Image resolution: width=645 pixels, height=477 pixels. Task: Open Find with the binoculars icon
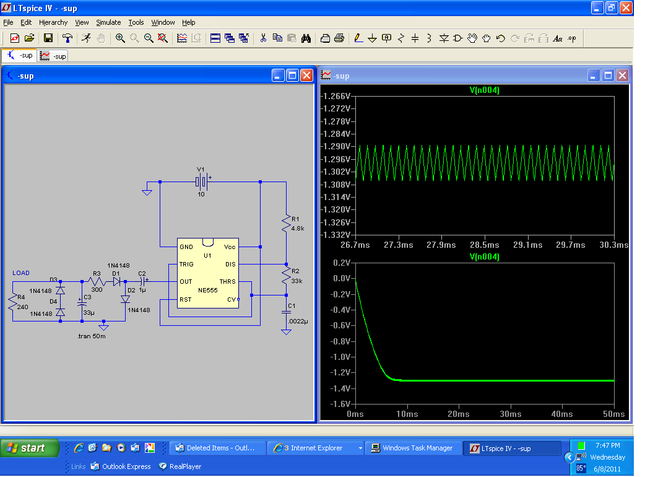(x=306, y=38)
